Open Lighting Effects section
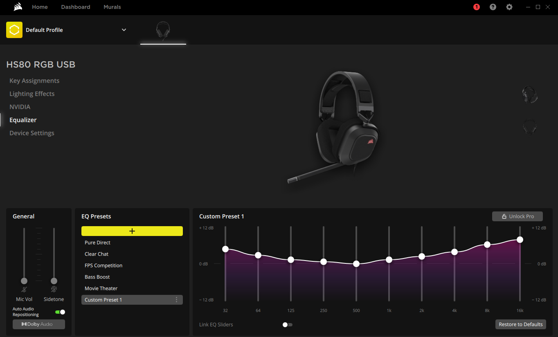558x337 pixels. coord(32,94)
